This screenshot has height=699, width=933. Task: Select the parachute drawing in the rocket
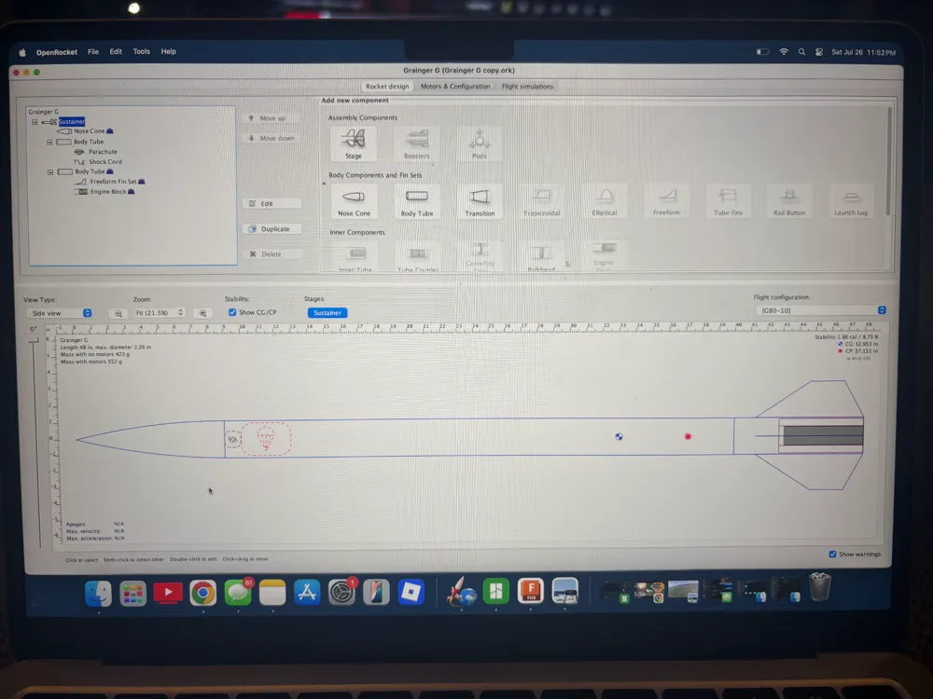(266, 439)
